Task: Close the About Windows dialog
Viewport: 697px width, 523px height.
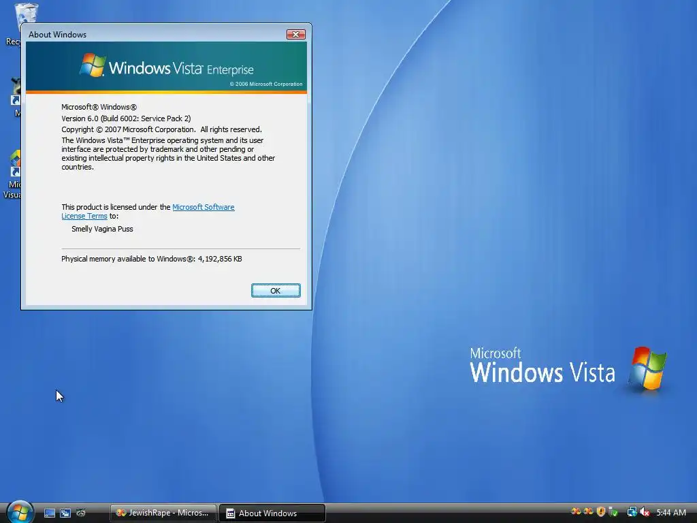Action: point(295,34)
